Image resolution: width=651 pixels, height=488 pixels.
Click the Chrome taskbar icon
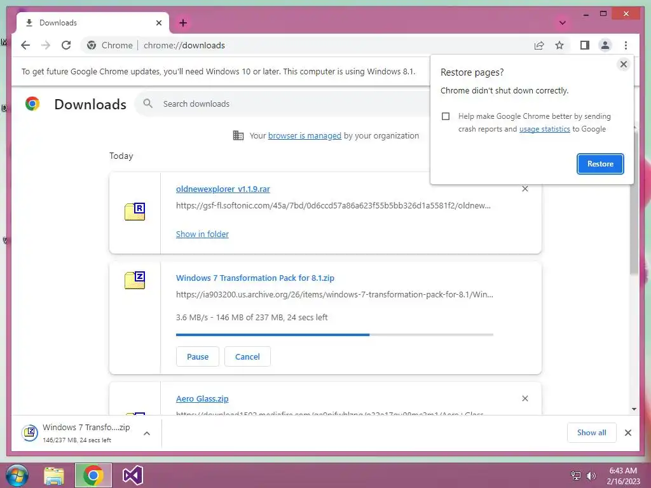[93, 475]
